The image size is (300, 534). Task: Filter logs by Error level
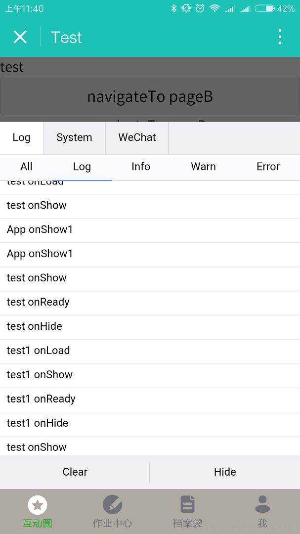click(x=268, y=167)
